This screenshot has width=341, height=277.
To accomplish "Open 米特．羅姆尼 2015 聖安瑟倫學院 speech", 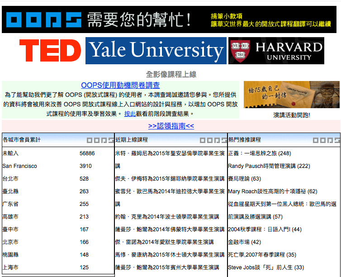I will (170, 159).
